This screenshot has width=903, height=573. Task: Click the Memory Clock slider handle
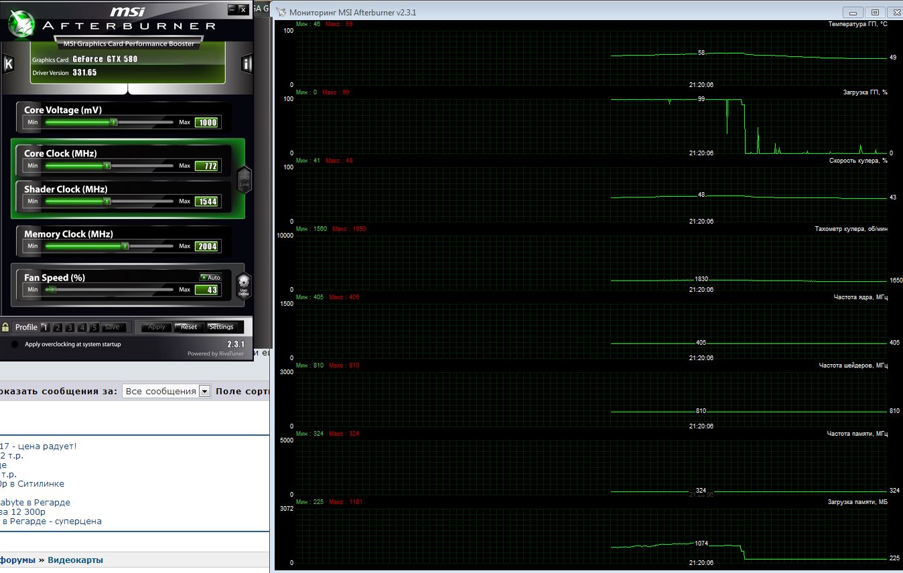point(125,246)
